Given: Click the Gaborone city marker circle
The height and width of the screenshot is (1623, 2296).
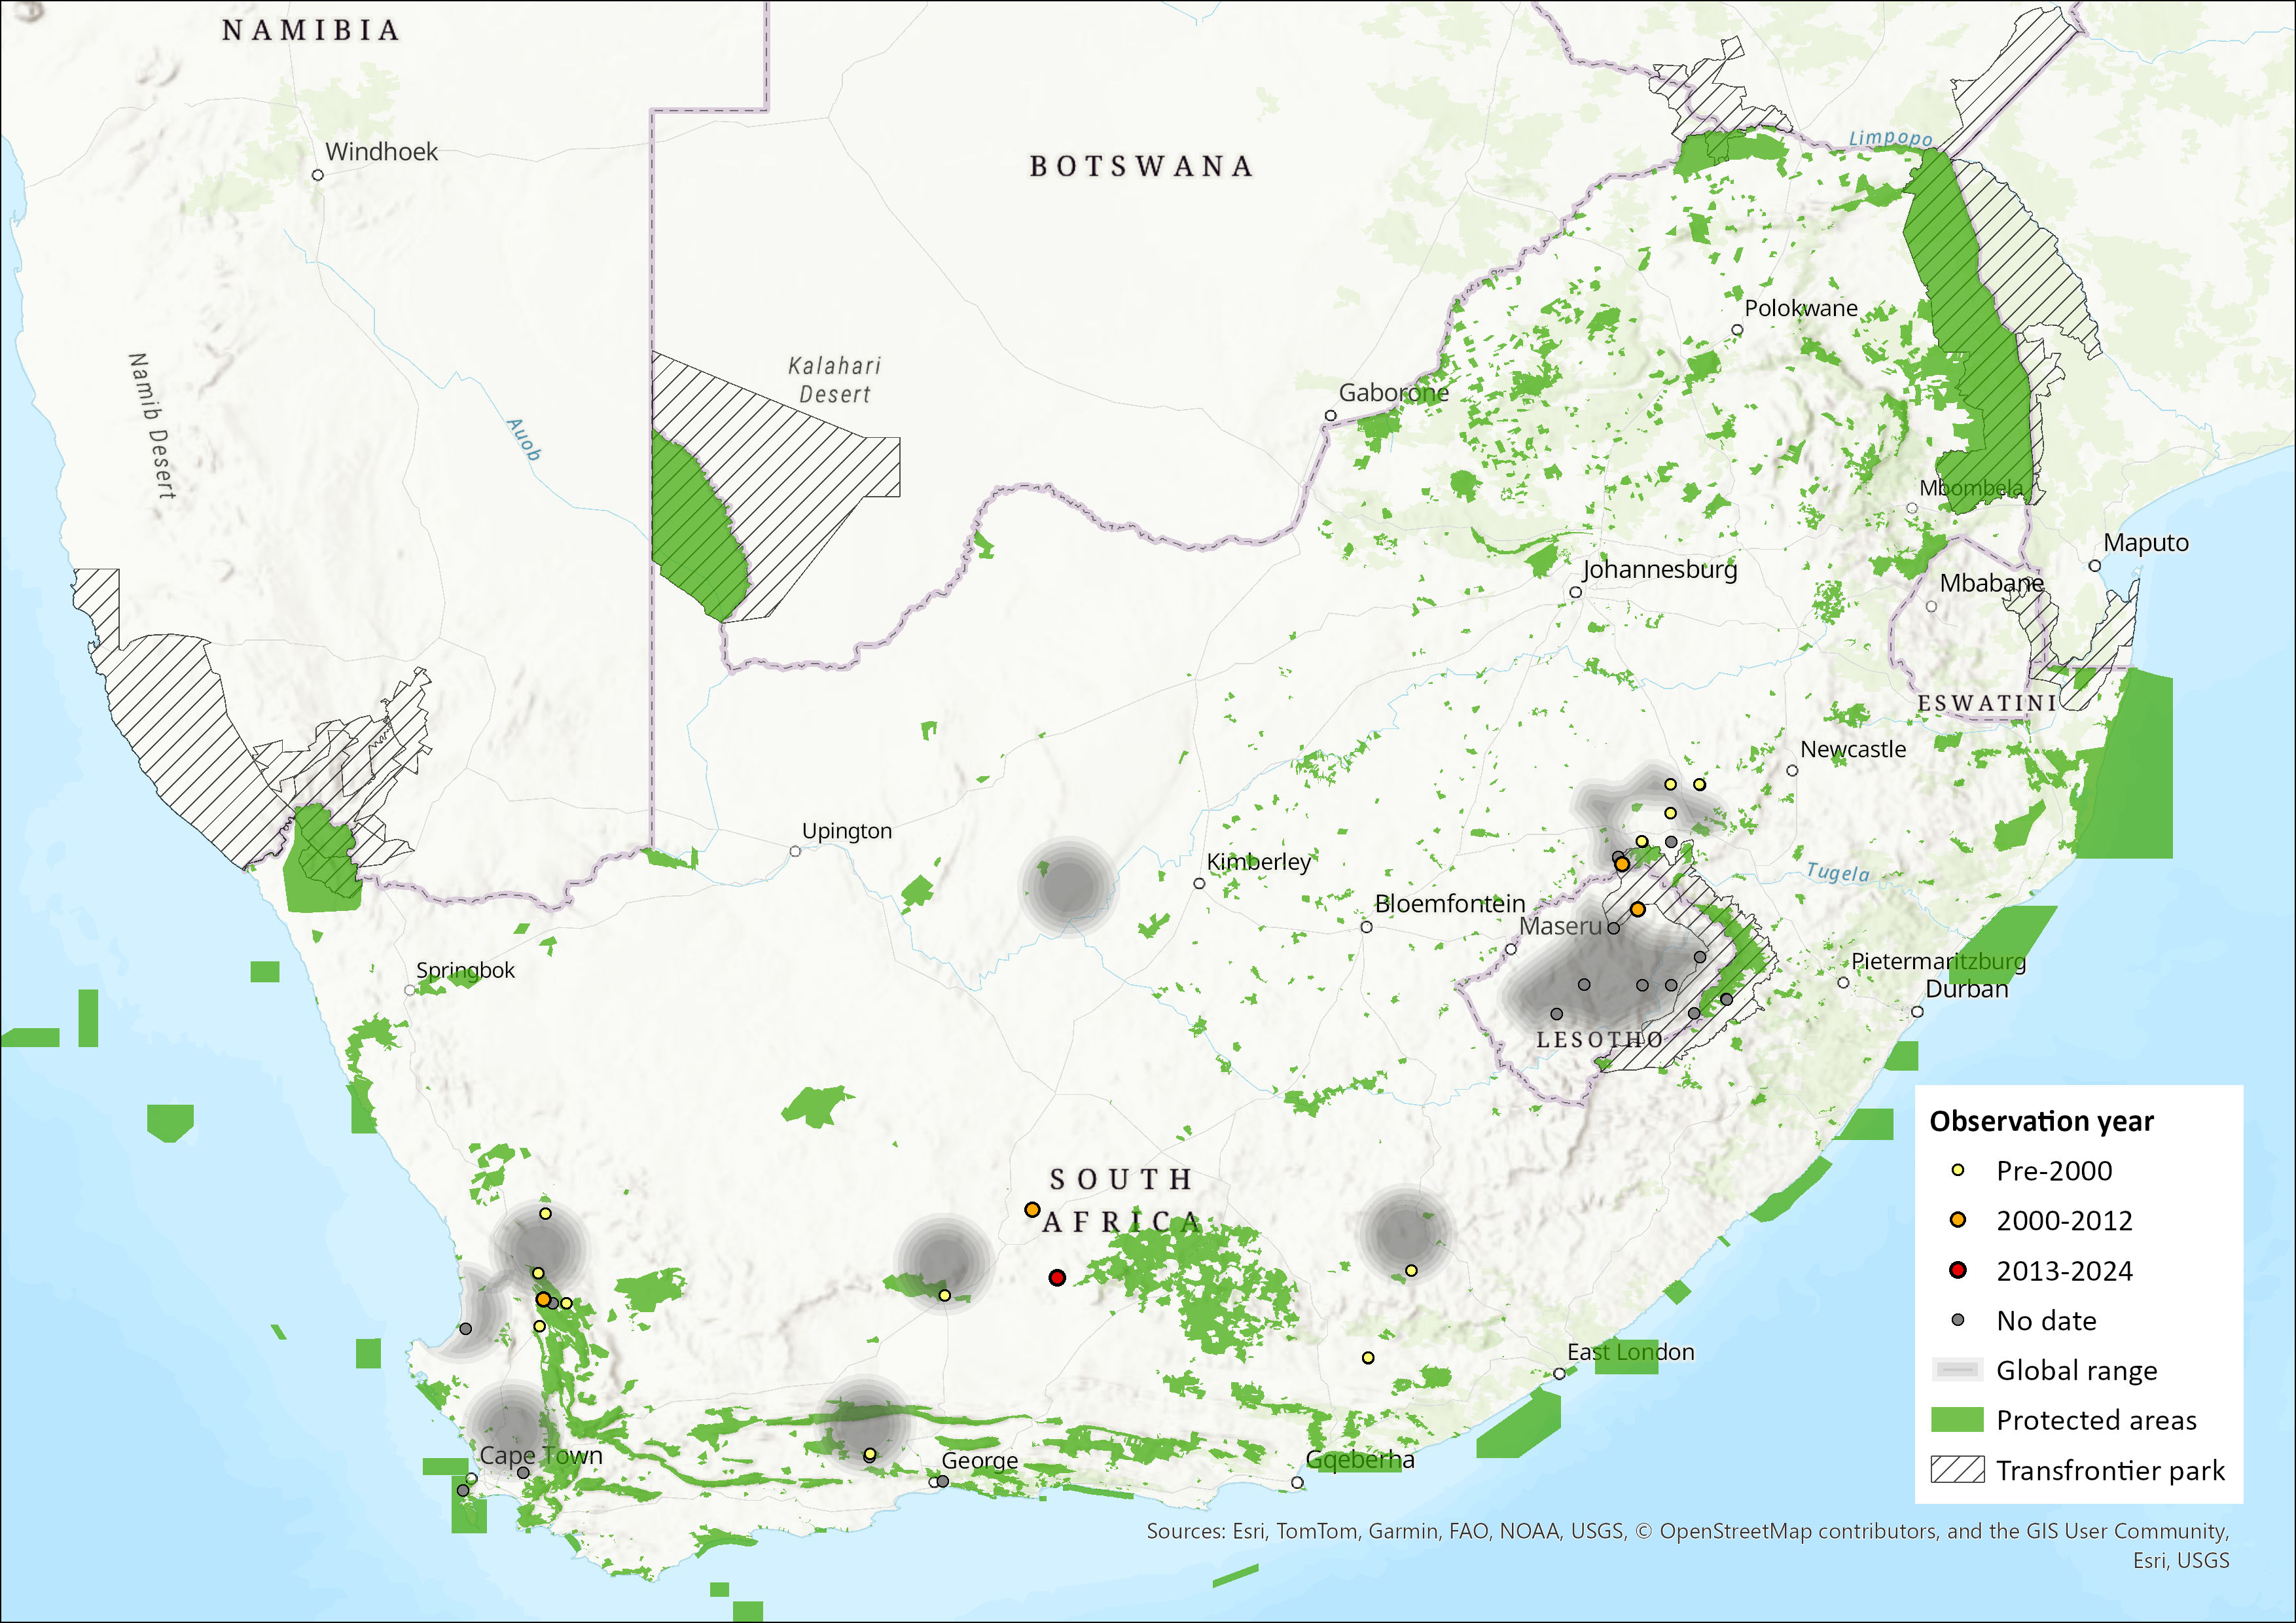Looking at the screenshot, I should pyautogui.click(x=1330, y=415).
